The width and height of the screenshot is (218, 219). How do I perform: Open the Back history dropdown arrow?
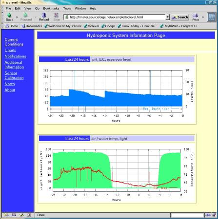(x=17, y=17)
